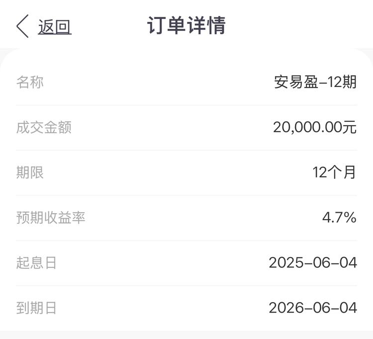The width and height of the screenshot is (373, 339).
Task: Select the 20,000.00元 amount value
Action: point(315,127)
